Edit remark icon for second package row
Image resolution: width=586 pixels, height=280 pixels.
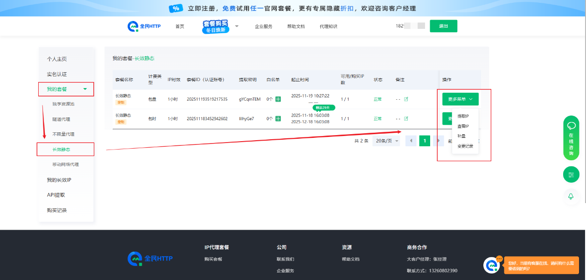pos(406,119)
